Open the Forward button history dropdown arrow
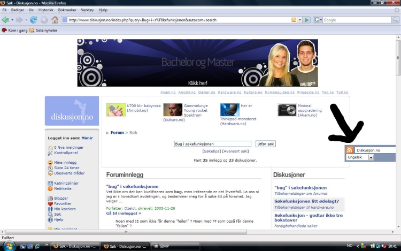The image size is (401, 251). 26,20
